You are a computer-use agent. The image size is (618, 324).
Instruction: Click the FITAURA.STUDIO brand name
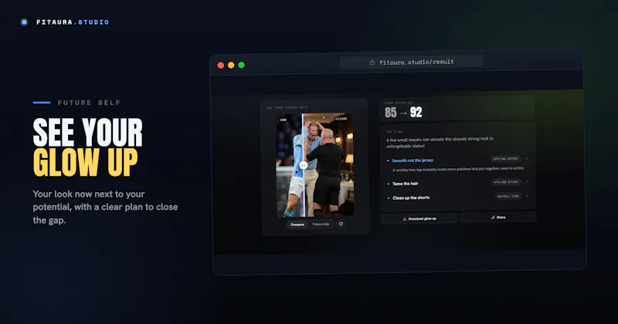click(x=73, y=22)
